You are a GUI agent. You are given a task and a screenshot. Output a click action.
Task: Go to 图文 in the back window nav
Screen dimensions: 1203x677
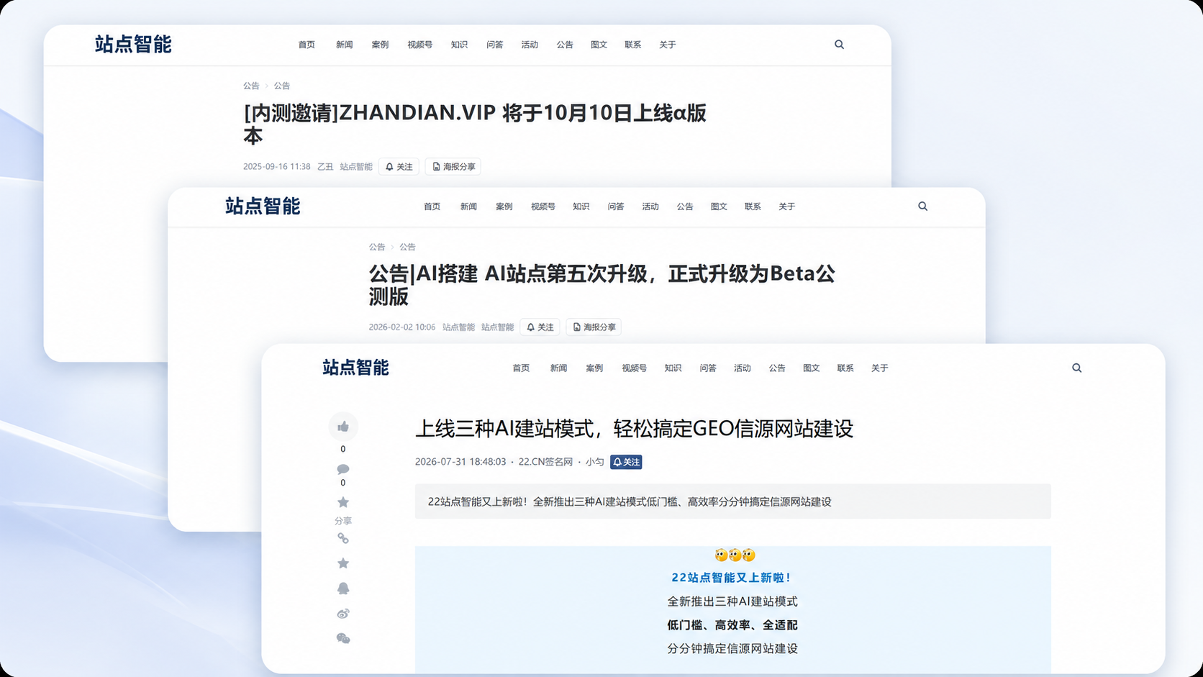(599, 45)
